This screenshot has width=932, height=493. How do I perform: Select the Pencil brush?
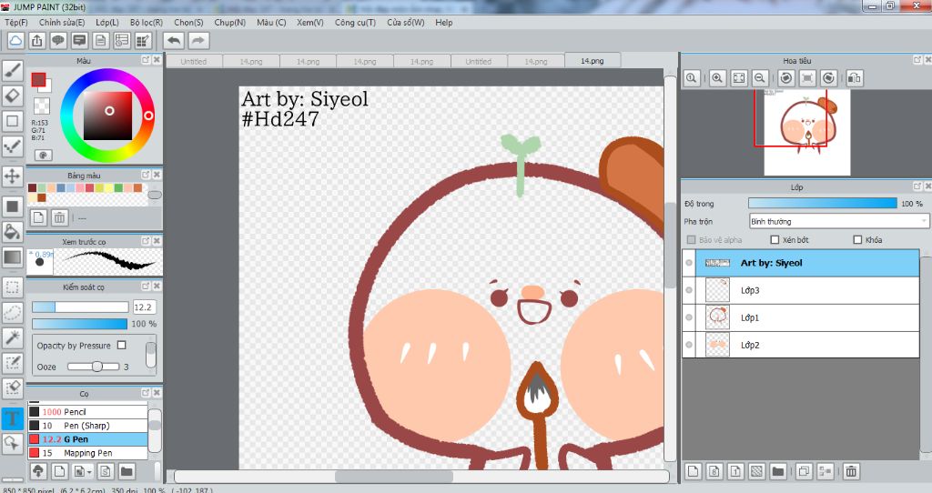point(87,412)
